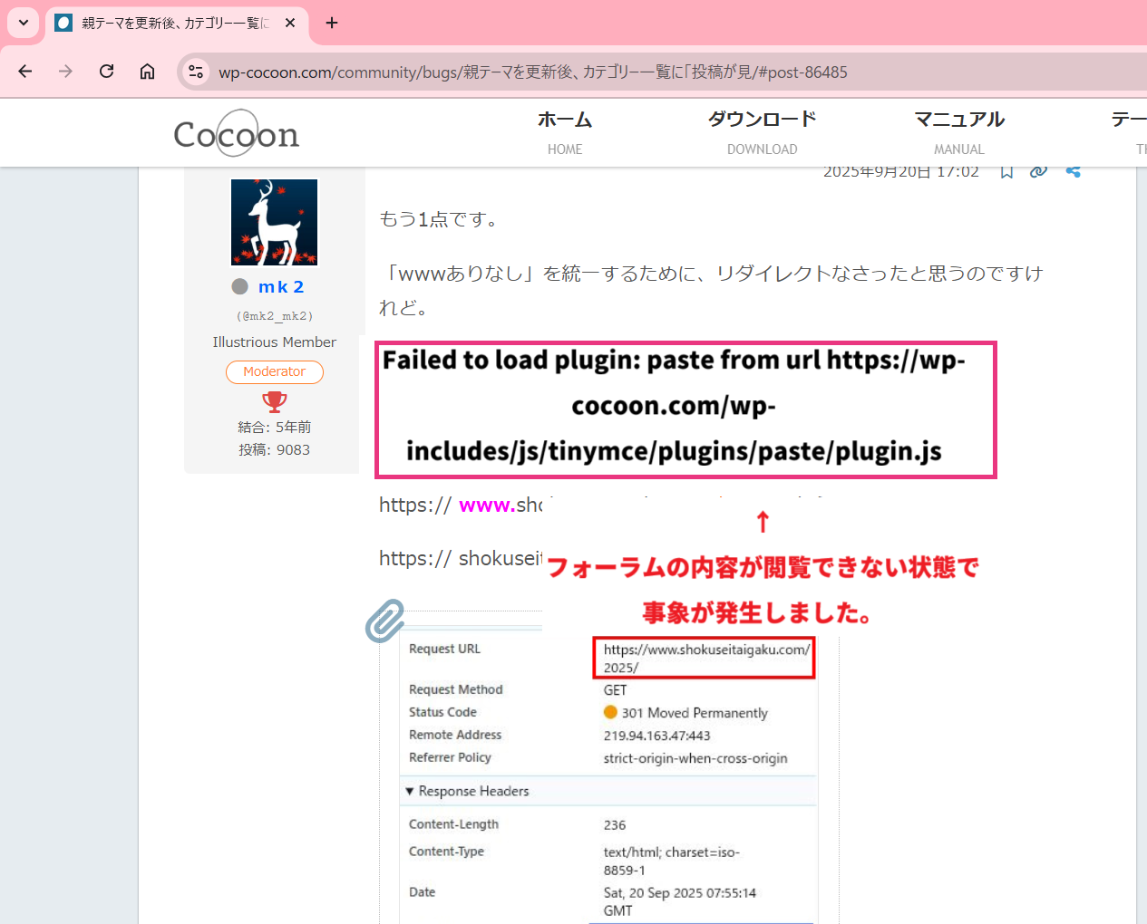1147x924 pixels.
Task: Click the bookmark icon on the post
Action: [1006, 172]
